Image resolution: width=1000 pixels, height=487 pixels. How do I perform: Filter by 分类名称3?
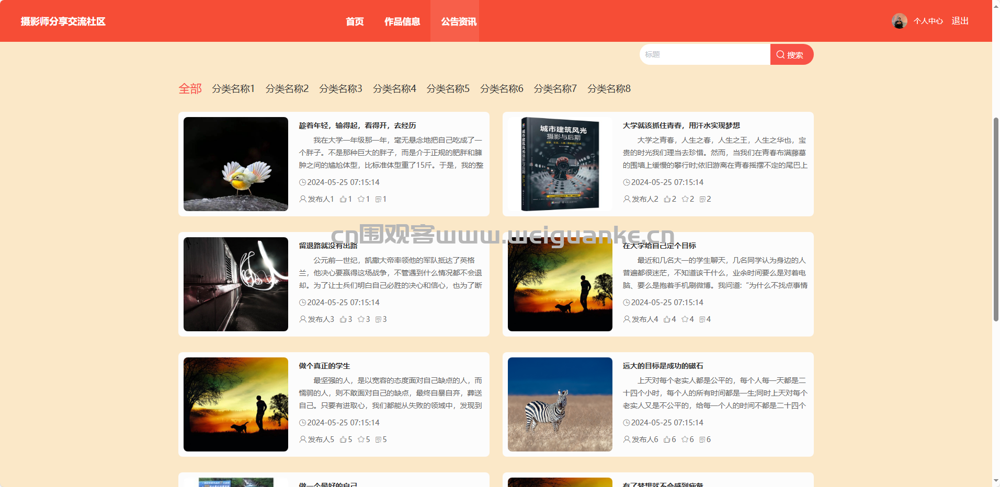tap(340, 89)
